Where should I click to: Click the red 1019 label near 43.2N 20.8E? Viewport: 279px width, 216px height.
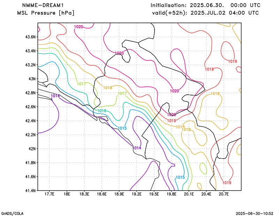[232, 62]
